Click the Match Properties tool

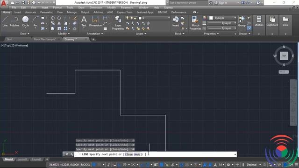195,23
